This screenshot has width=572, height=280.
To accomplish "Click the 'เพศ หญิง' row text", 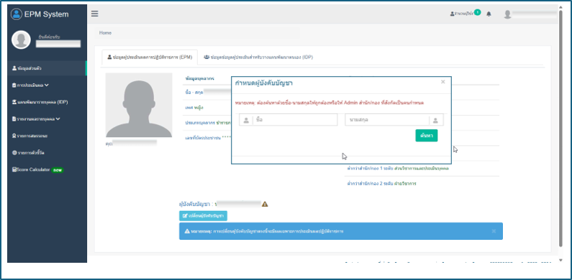I will point(195,108).
